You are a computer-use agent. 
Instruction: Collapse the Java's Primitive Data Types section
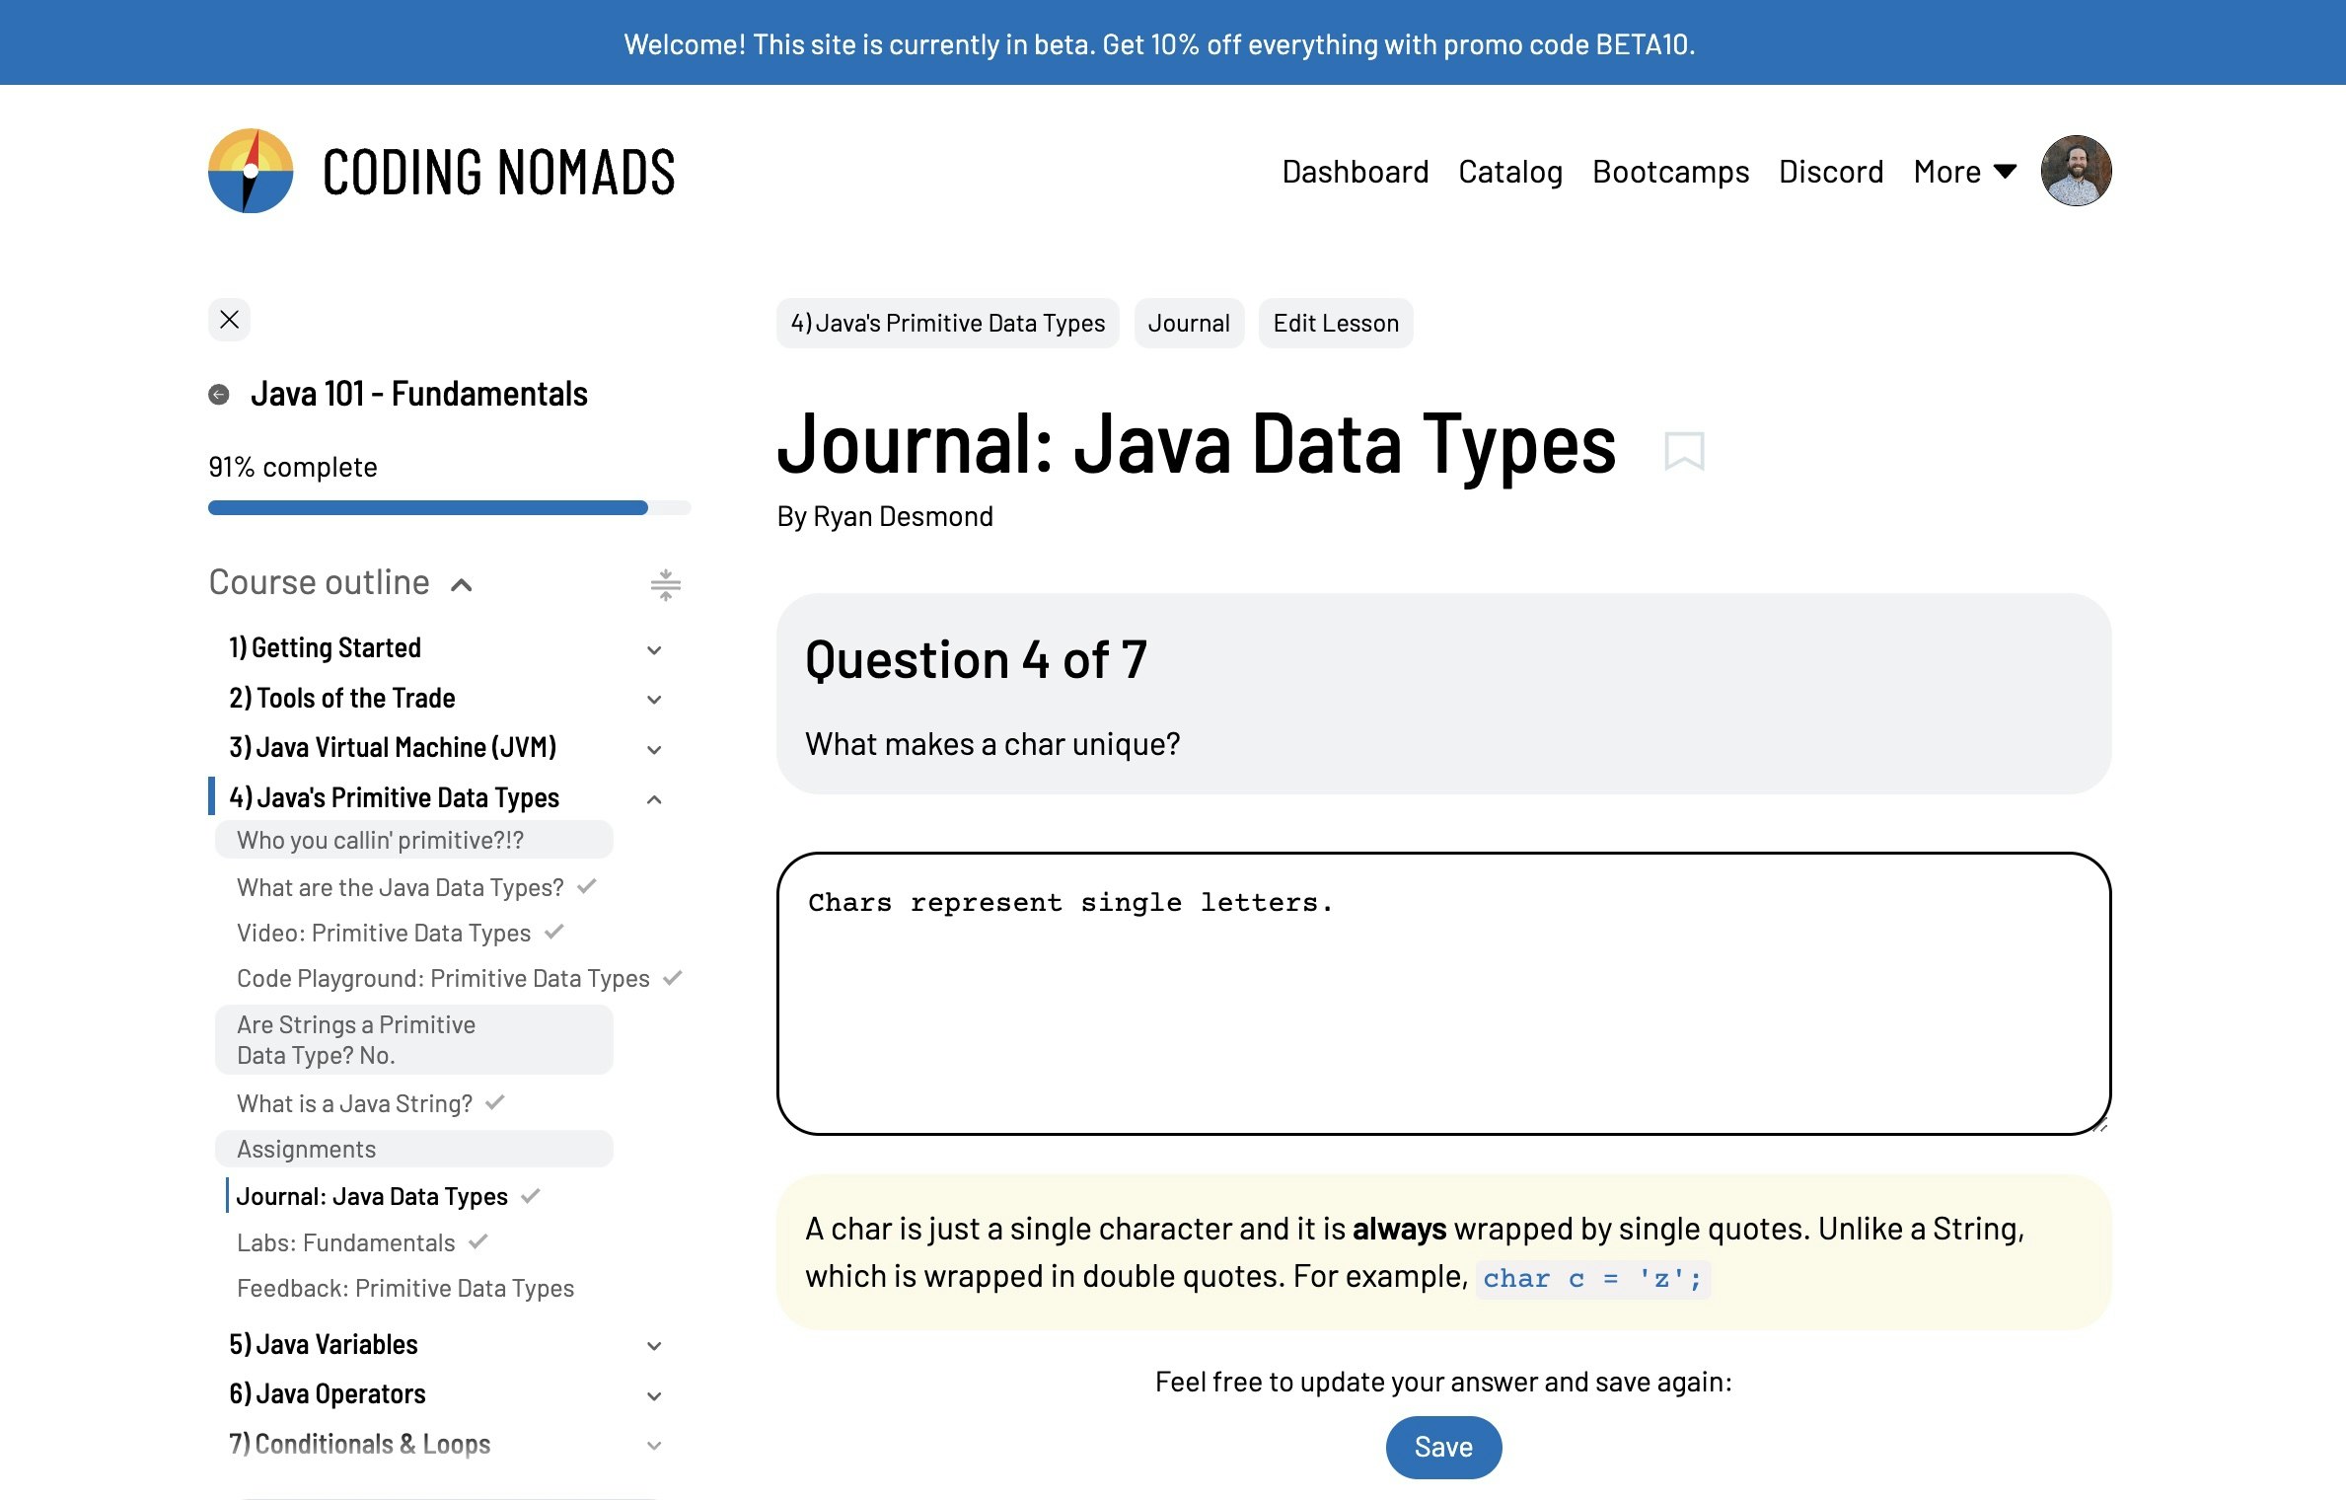point(654,799)
